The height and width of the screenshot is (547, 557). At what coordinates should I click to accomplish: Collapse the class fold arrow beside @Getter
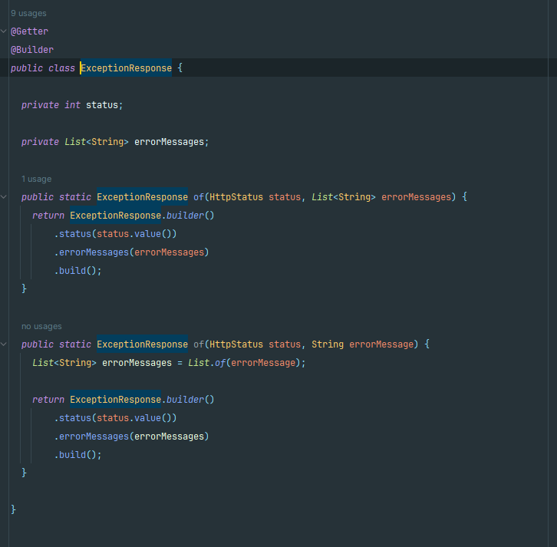coord(4,31)
